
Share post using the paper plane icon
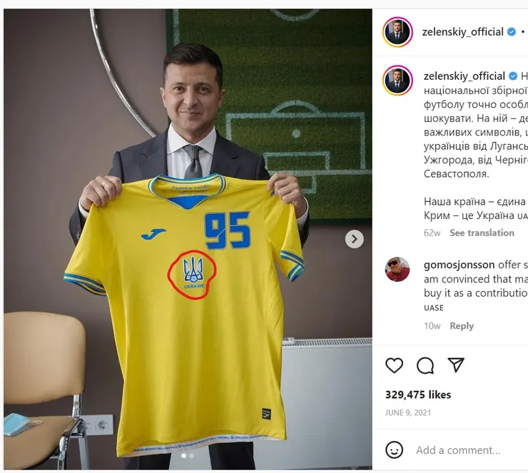pyautogui.click(x=456, y=365)
